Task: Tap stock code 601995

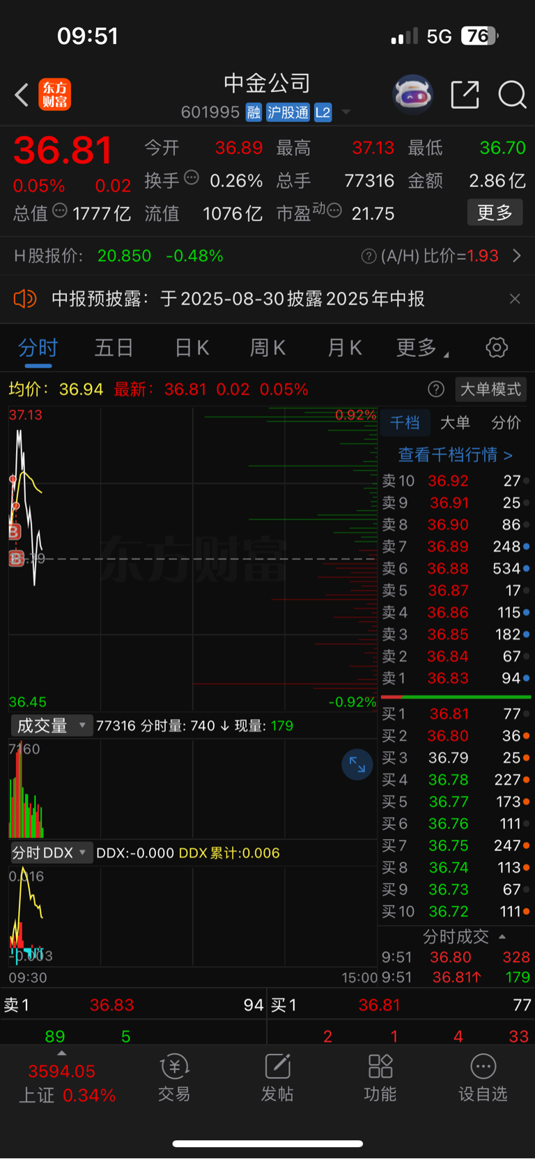Action: 210,112
